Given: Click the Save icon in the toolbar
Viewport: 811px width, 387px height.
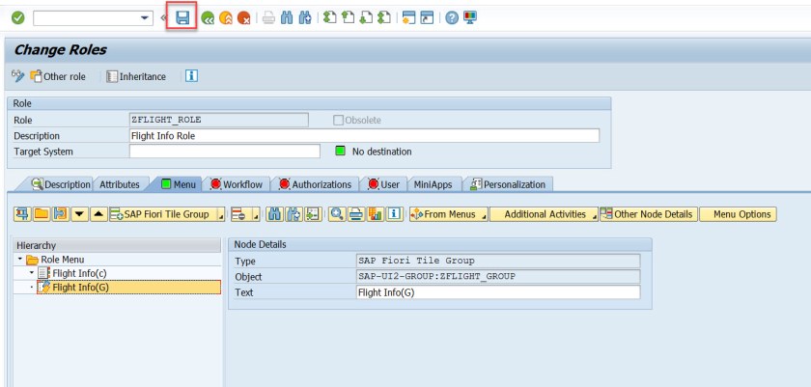Looking at the screenshot, I should click(182, 17).
